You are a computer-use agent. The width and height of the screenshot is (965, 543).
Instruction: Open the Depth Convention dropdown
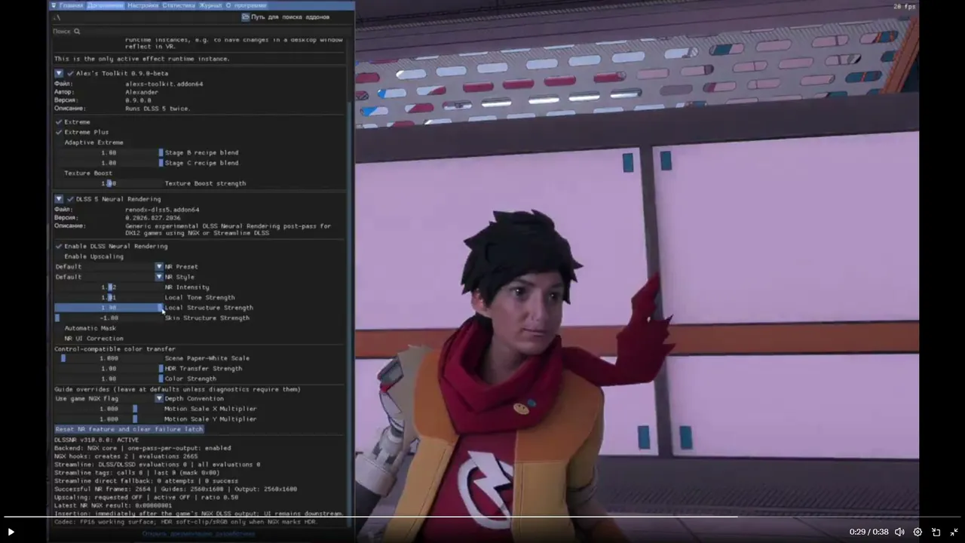tap(109, 399)
